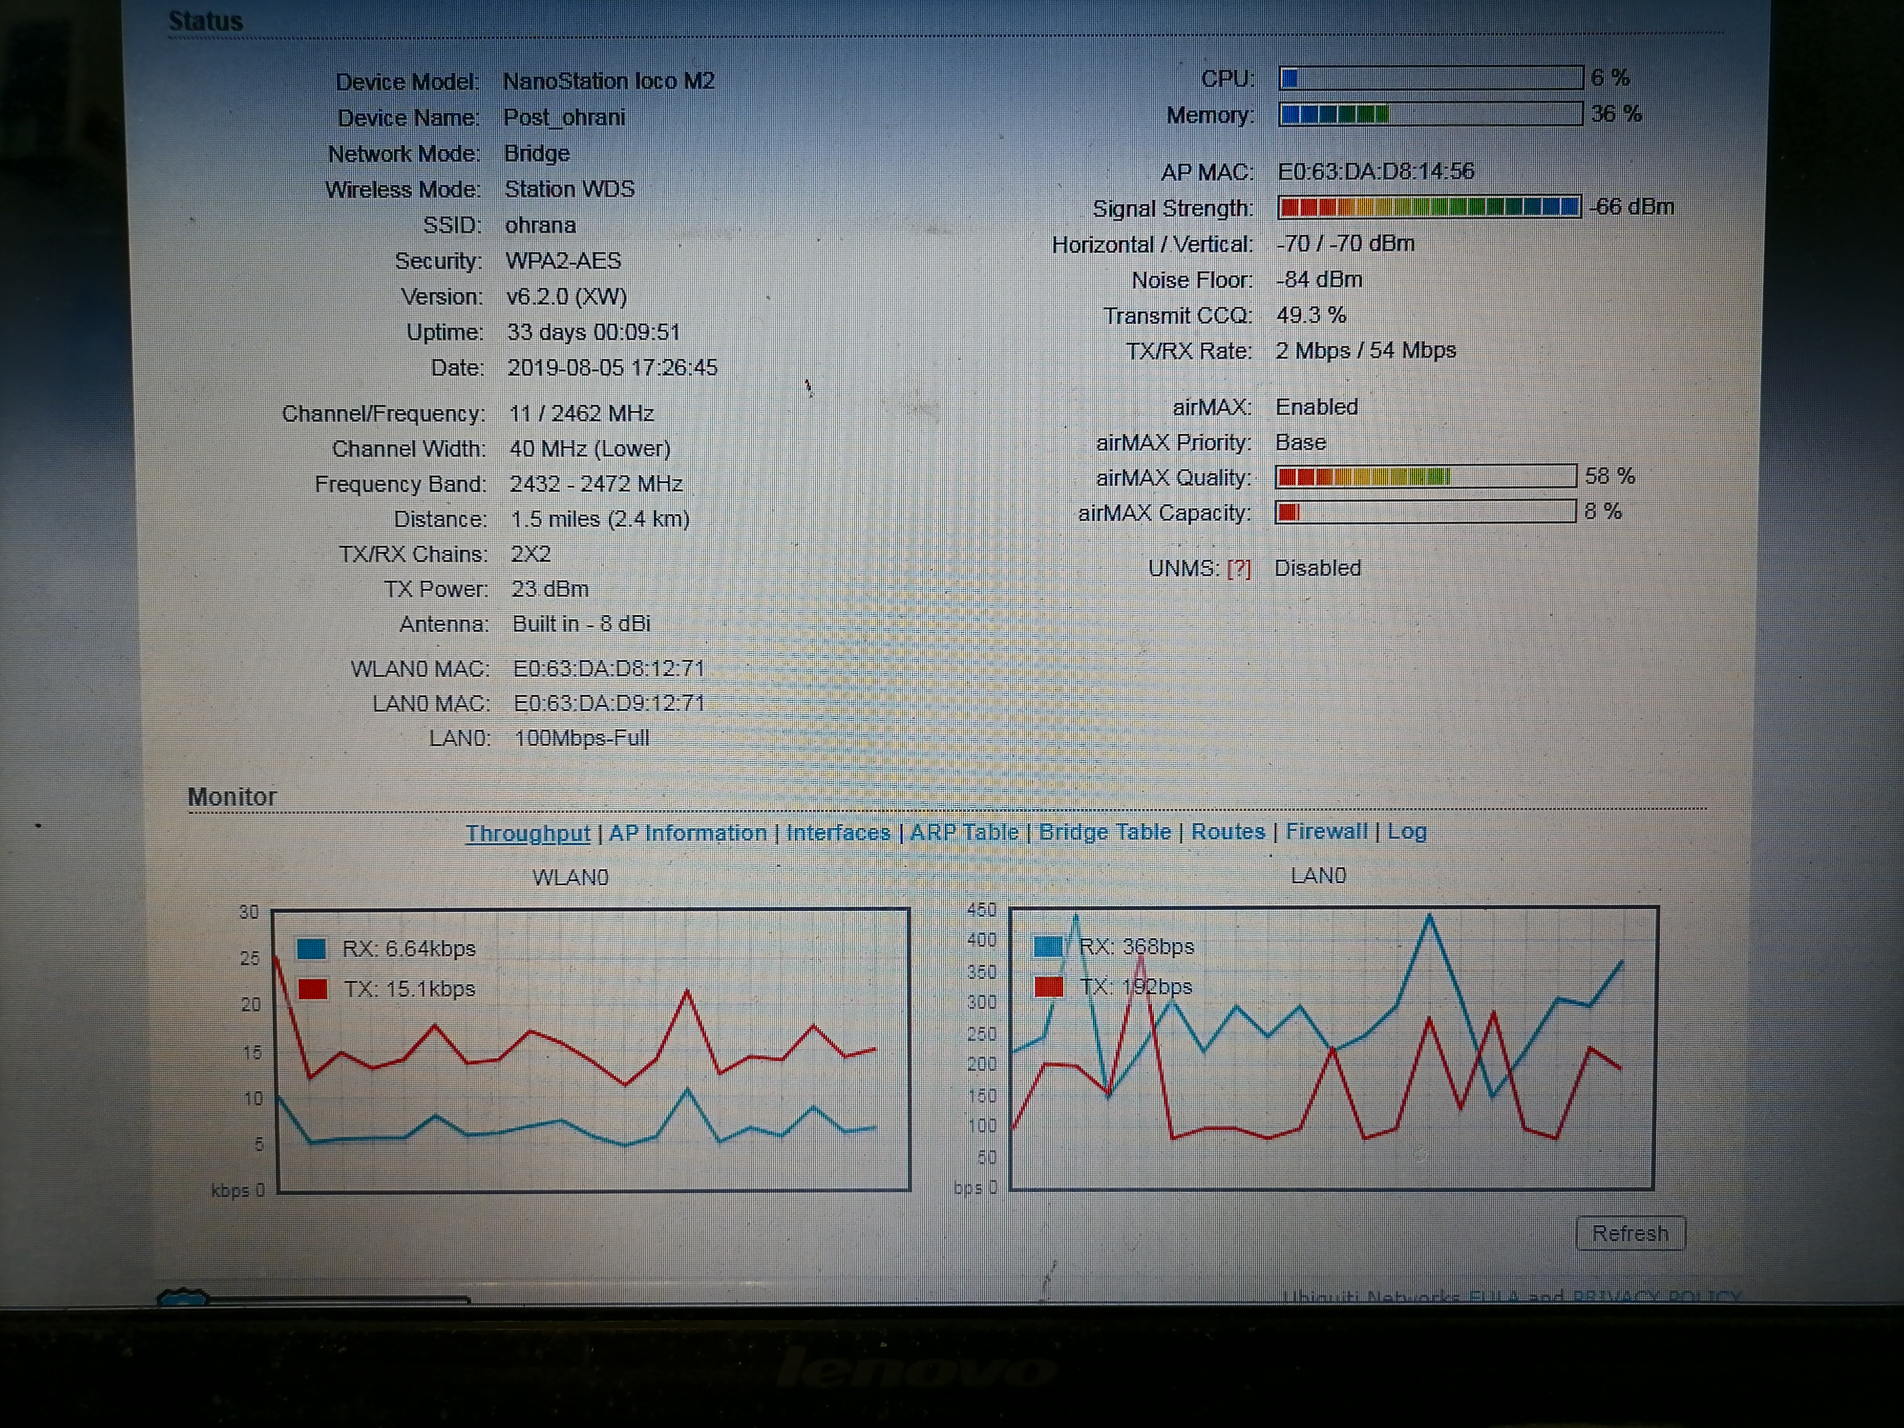Click SSID value 'ohrana'

click(x=541, y=225)
